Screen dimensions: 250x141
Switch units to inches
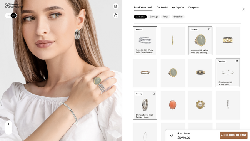tap(8, 15)
